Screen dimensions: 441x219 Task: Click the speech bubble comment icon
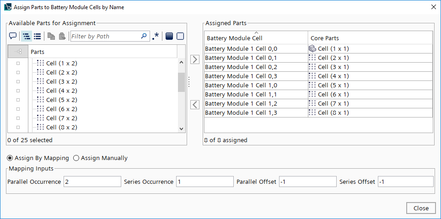click(x=13, y=36)
